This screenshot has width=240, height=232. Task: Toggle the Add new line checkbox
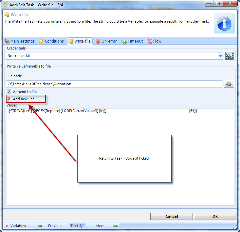(9, 99)
